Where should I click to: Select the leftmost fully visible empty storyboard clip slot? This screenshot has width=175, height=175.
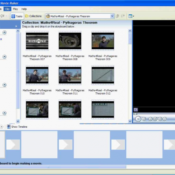[39, 145]
